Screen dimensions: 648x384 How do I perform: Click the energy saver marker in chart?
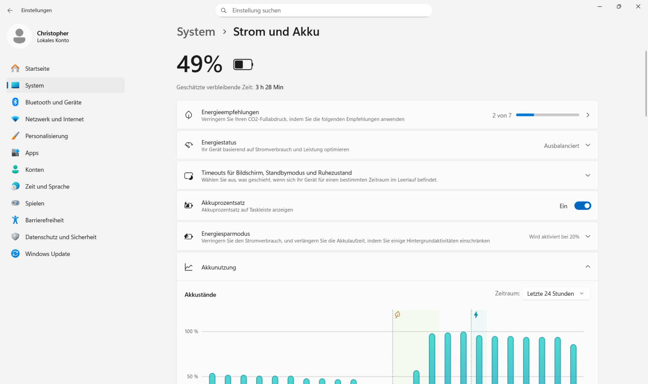398,315
